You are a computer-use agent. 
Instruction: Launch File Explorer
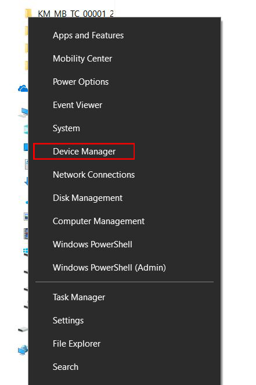coord(77,344)
